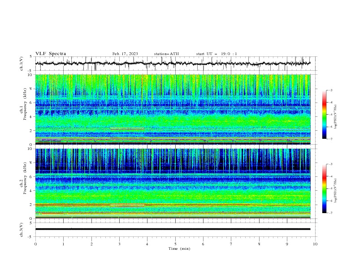
Task: Click the "station=ATH" header label
Action: pyautogui.click(x=166, y=54)
